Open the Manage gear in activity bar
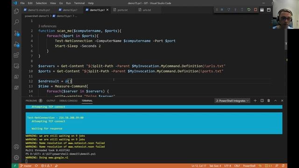Screen dimensions: 299x168 [x=16, y=158]
